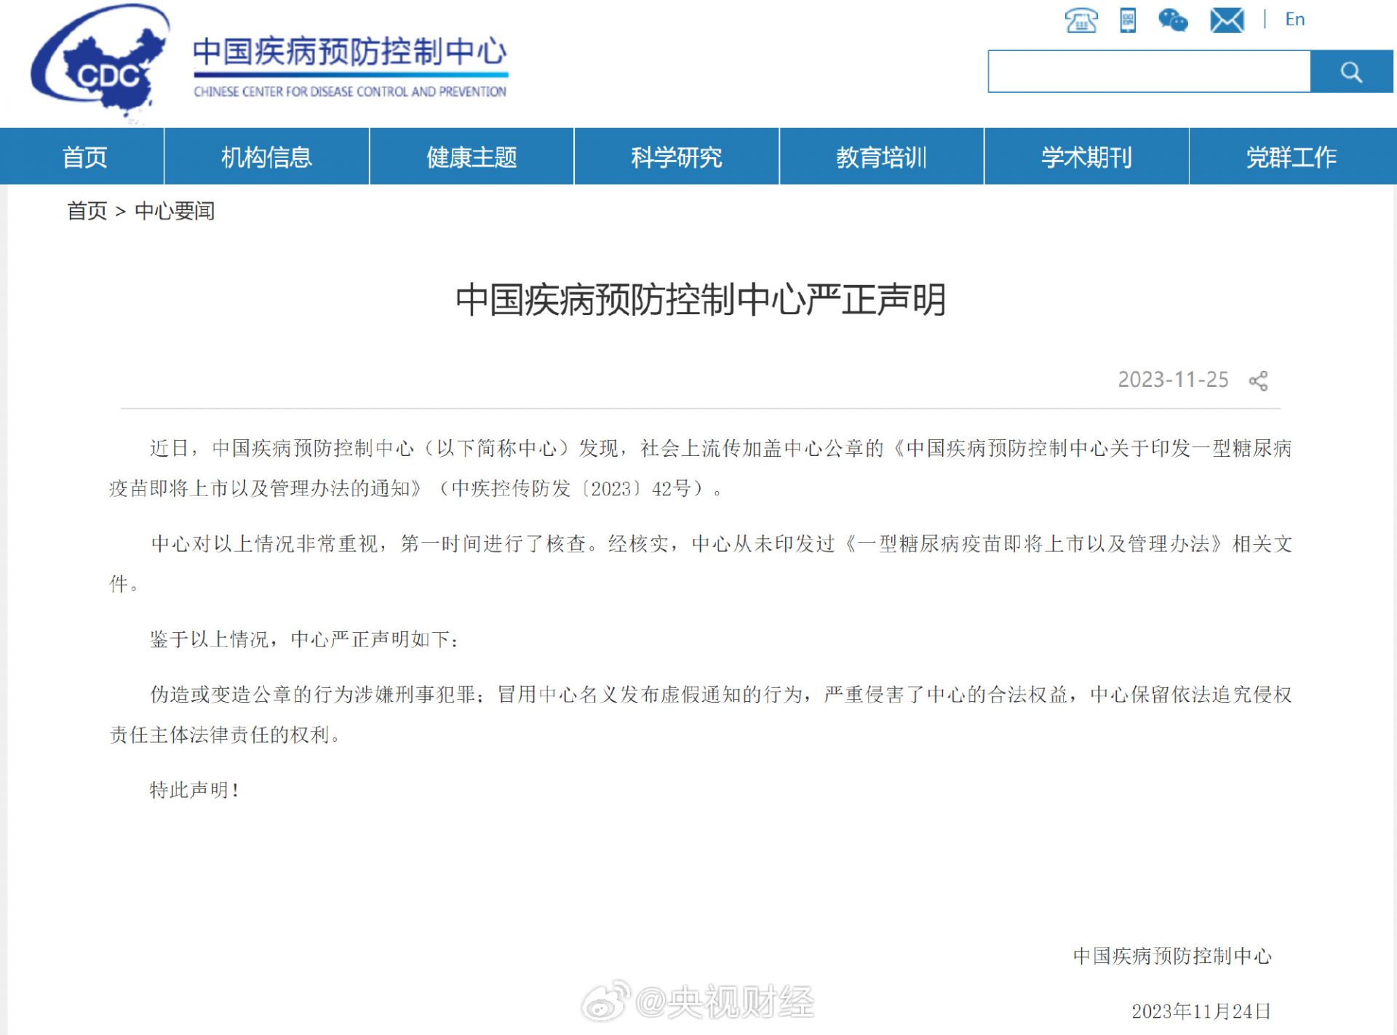
Task: Click the line 鉴于以上情况,中心严正声明如下:
Action: pyautogui.click(x=305, y=639)
